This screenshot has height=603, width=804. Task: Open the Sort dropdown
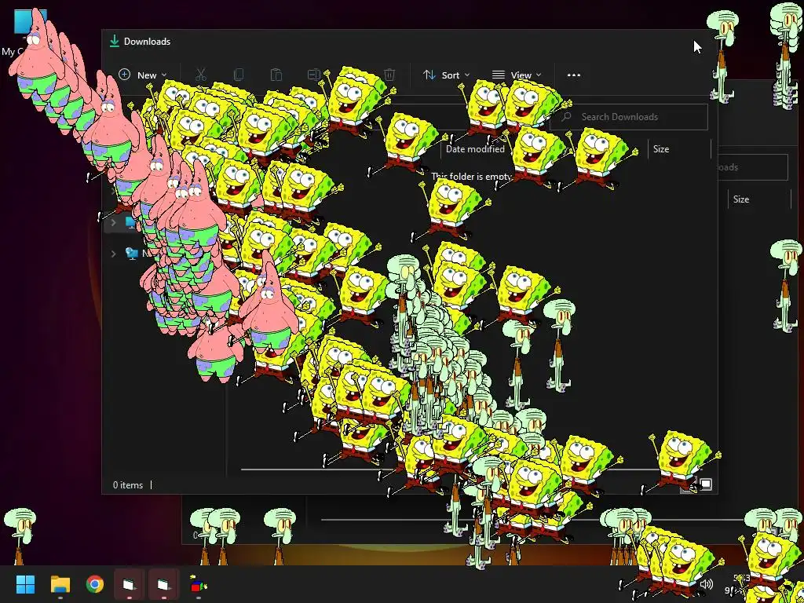tap(446, 75)
